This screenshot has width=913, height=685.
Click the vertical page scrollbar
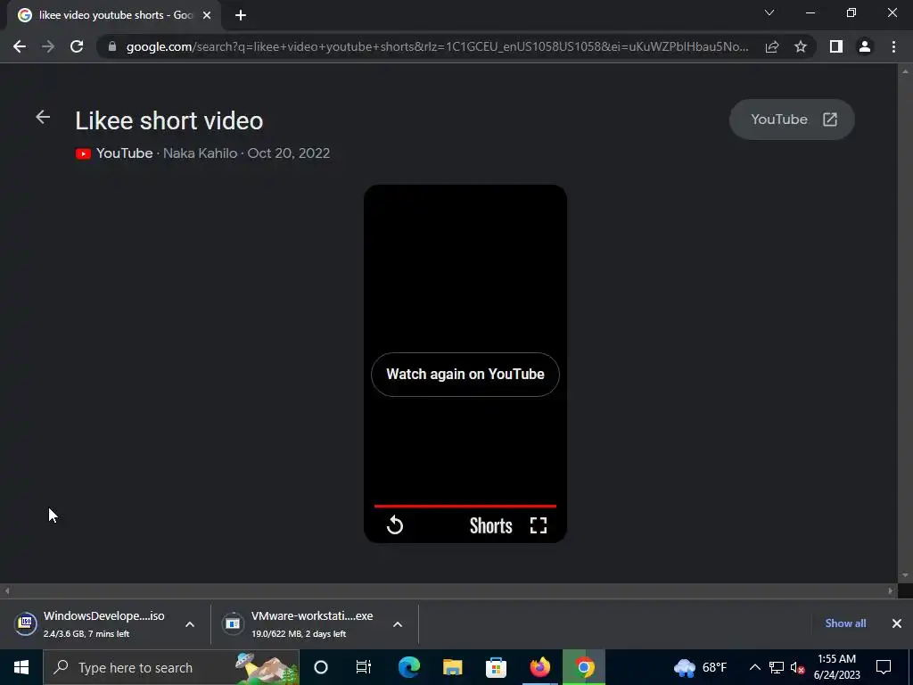(905, 323)
